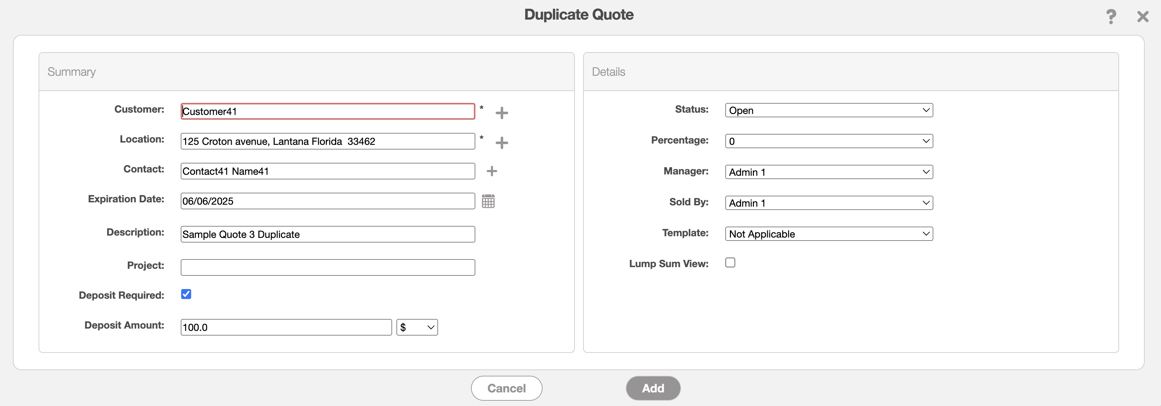This screenshot has height=406, width=1161.
Task: Change deposit unit in the $ dropdown
Action: point(417,327)
